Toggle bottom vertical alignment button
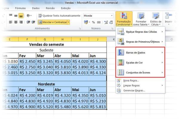 pos(21,16)
